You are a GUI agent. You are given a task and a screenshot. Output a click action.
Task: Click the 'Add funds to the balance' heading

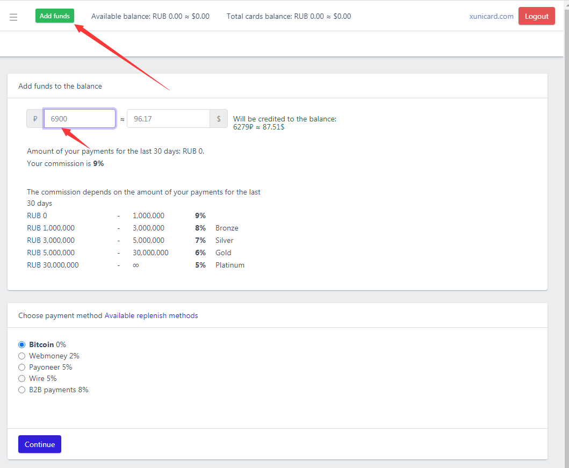pos(60,86)
